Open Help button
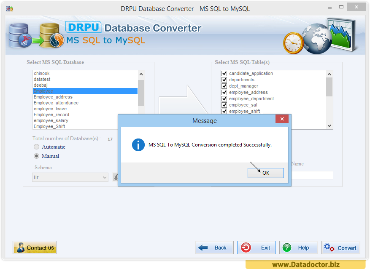Image resolution: width=370 pixels, height=269 pixels. 299,248
